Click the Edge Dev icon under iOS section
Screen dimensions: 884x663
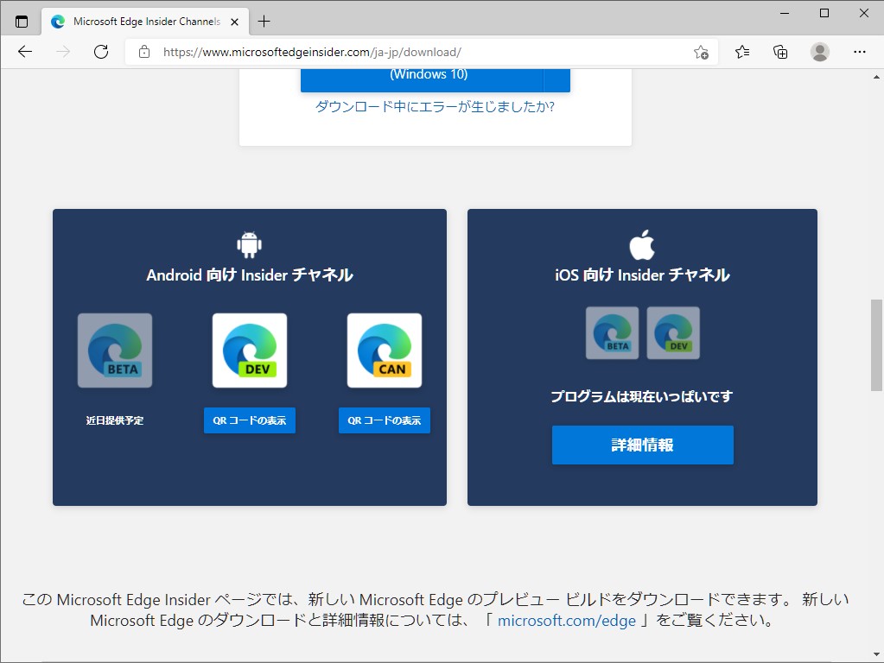coord(673,332)
